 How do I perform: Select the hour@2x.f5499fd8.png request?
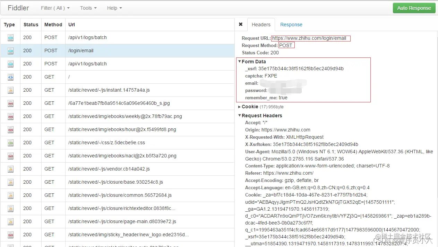click(x=118, y=130)
